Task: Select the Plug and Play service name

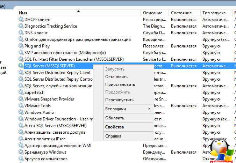Action: (x=37, y=46)
